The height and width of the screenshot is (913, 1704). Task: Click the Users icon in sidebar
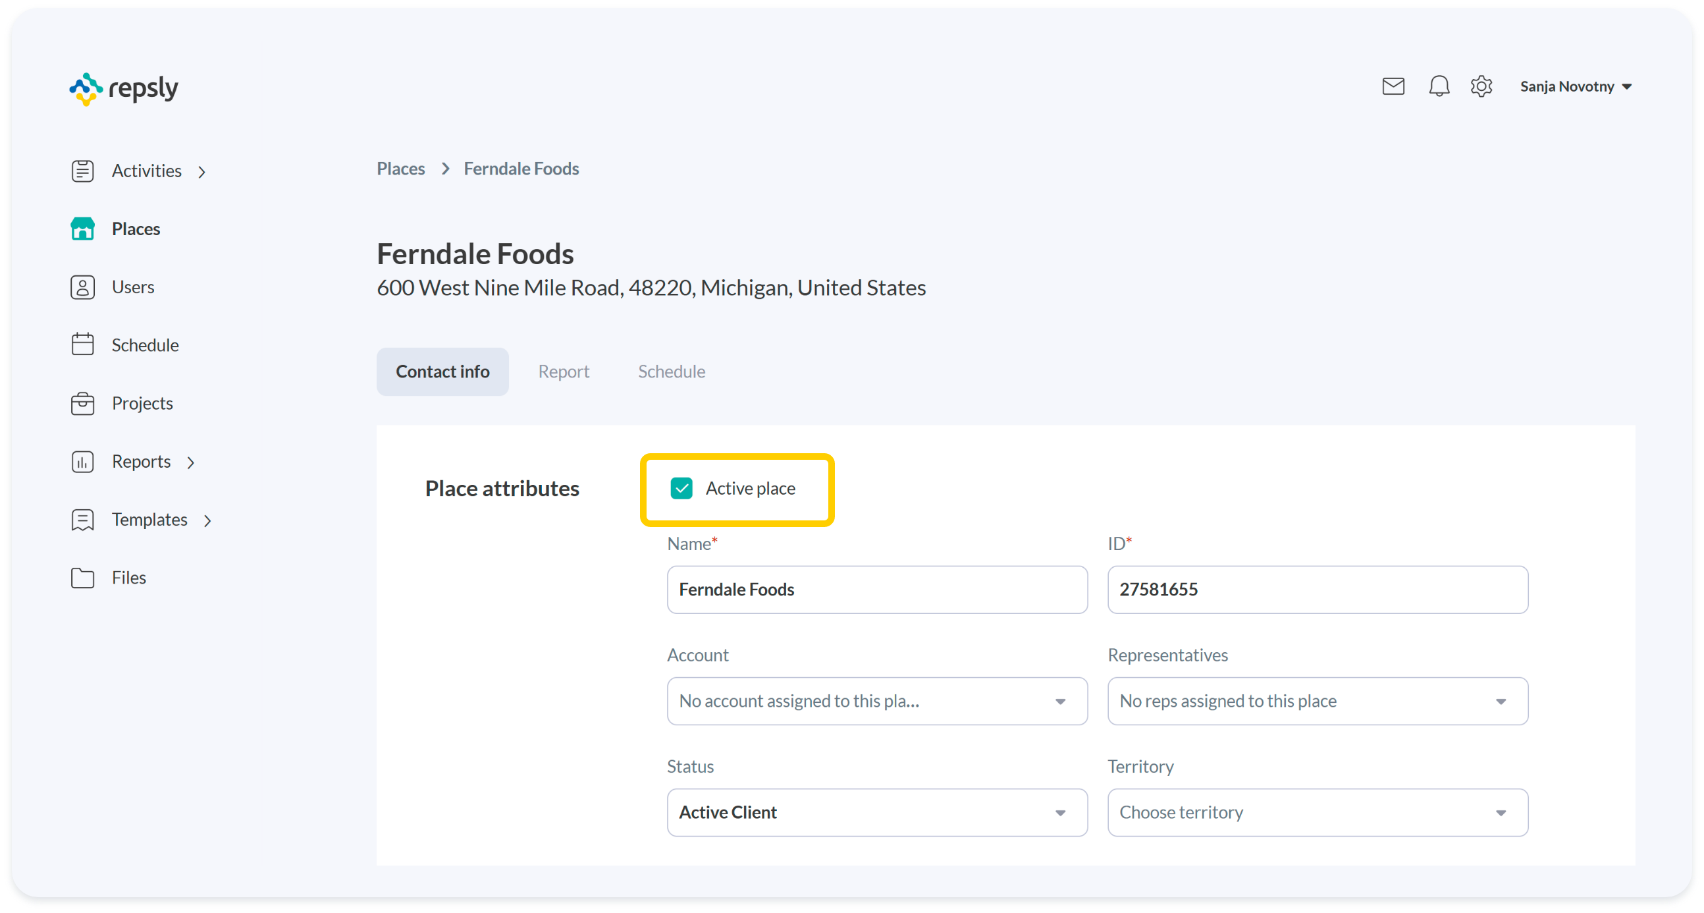(x=83, y=287)
